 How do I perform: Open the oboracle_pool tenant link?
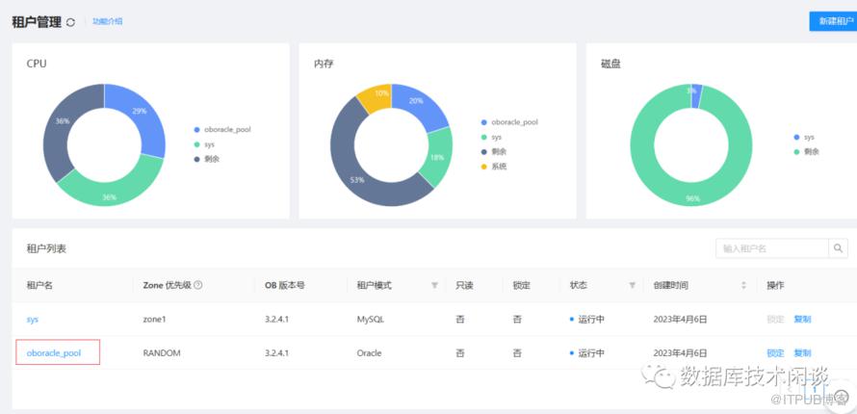(54, 352)
